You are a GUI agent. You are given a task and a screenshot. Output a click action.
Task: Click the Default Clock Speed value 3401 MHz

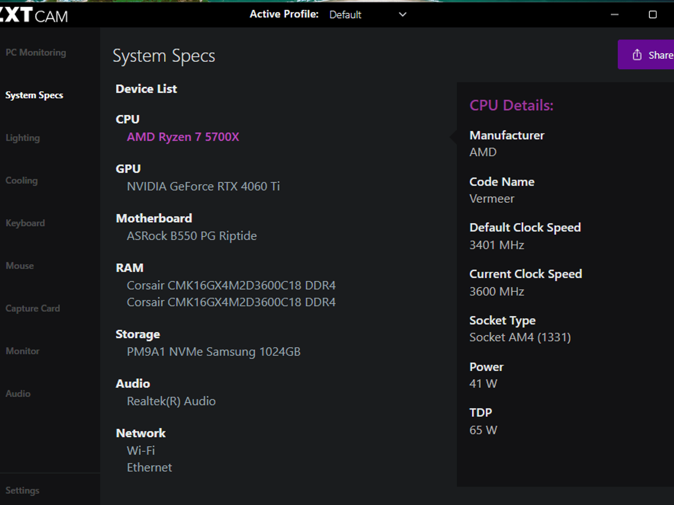(x=497, y=245)
